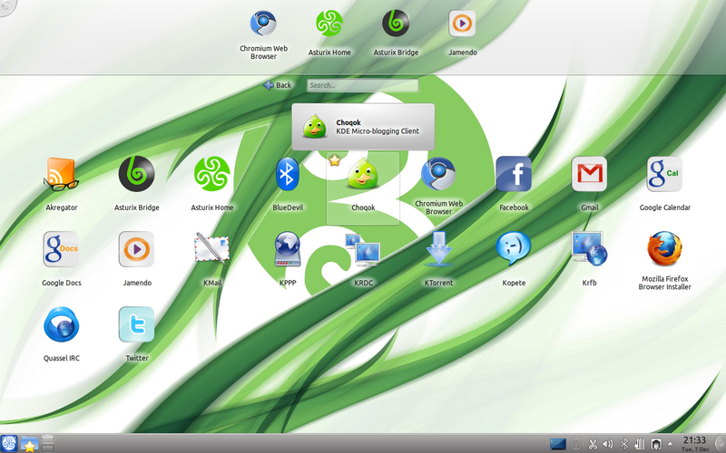Run Mozilla Firefox Browser Installer
This screenshot has height=453, width=726.
pos(665,261)
